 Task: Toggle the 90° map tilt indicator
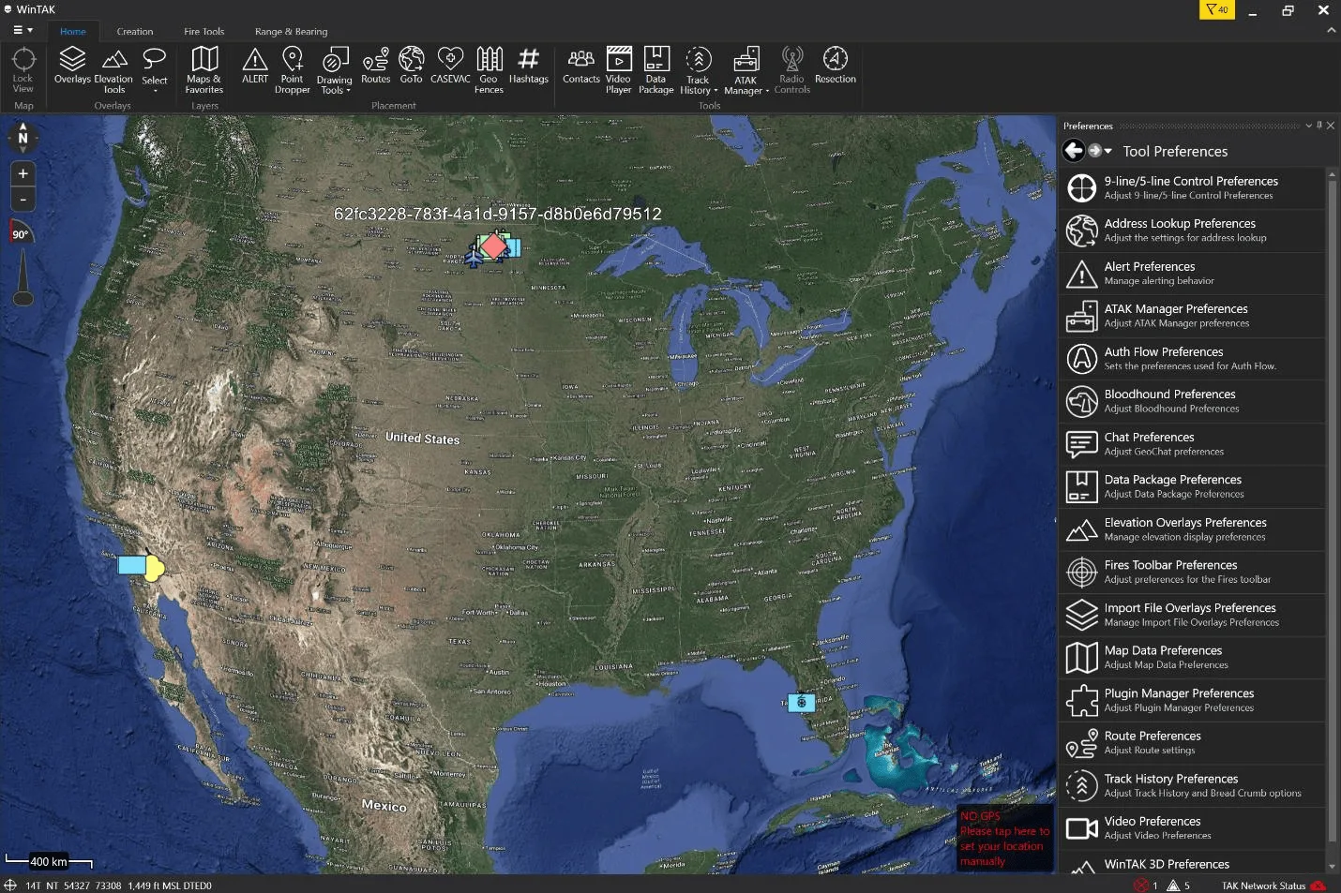(21, 234)
